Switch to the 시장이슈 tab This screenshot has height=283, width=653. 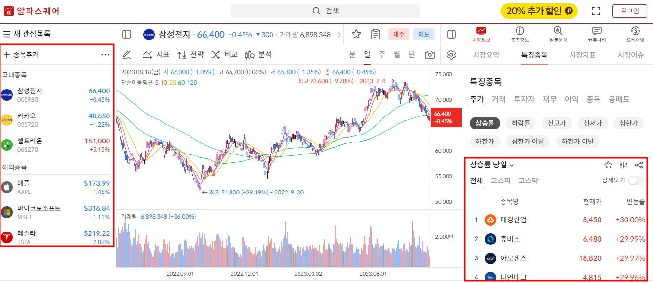click(631, 55)
